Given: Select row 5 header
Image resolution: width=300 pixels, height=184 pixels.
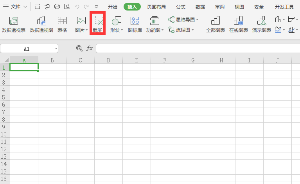Looking at the screenshot, I should tap(5, 97).
